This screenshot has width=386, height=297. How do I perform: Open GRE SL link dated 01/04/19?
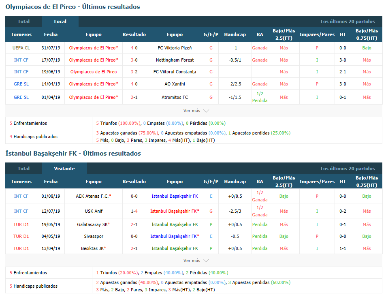coord(21,97)
